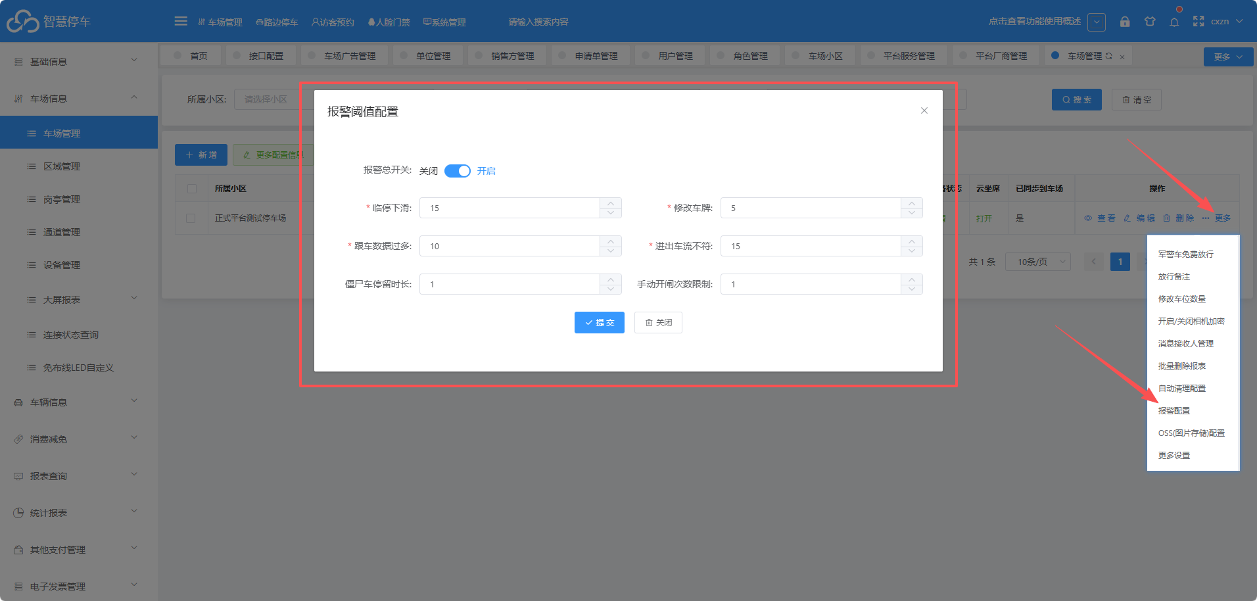Viewport: 1257px width, 601px height.
Task: Select 自动清理配置 in the more menu
Action: click(1182, 388)
